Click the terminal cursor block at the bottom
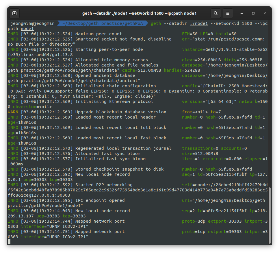This screenshot has width=279, height=253. click(x=9, y=242)
